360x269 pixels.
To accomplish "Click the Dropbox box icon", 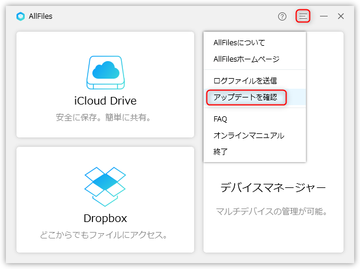I will point(105,187).
